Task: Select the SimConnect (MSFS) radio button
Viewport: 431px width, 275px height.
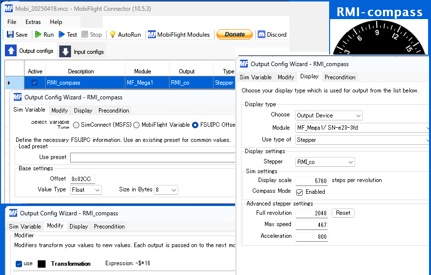Action: pyautogui.click(x=76, y=125)
